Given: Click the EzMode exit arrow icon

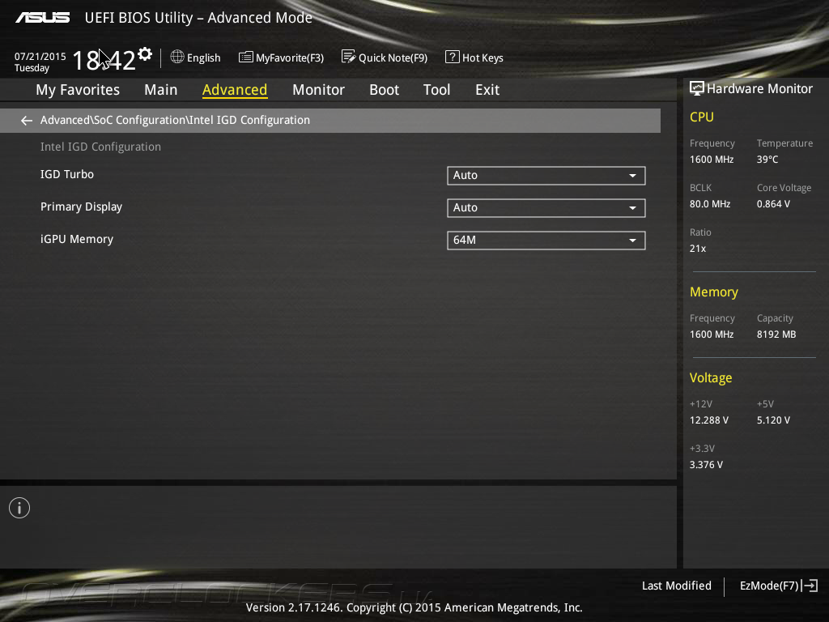Looking at the screenshot, I should pos(810,586).
